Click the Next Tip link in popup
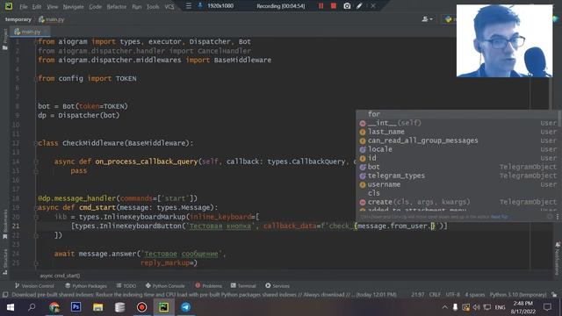This screenshot has width=562, height=316. point(500,217)
